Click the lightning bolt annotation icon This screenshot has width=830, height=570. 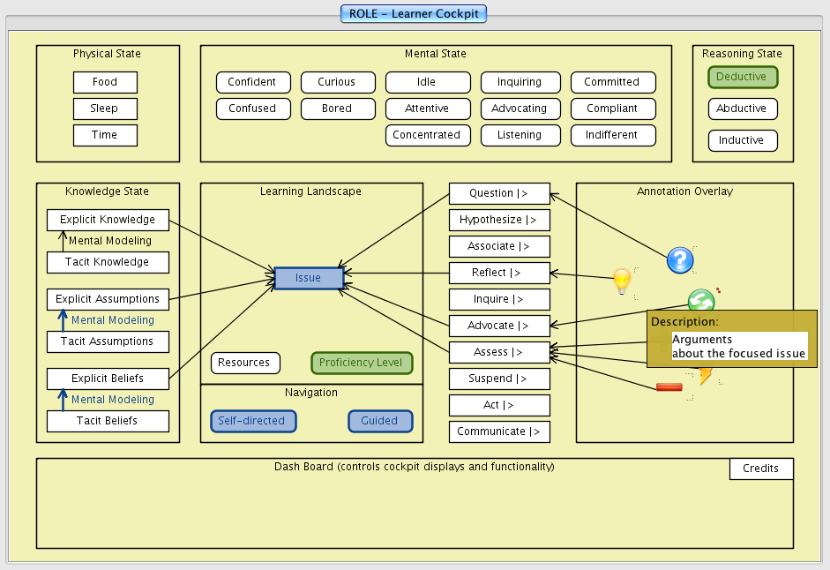706,377
